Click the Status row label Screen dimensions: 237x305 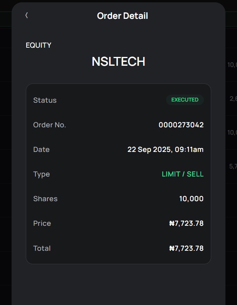[x=45, y=100]
